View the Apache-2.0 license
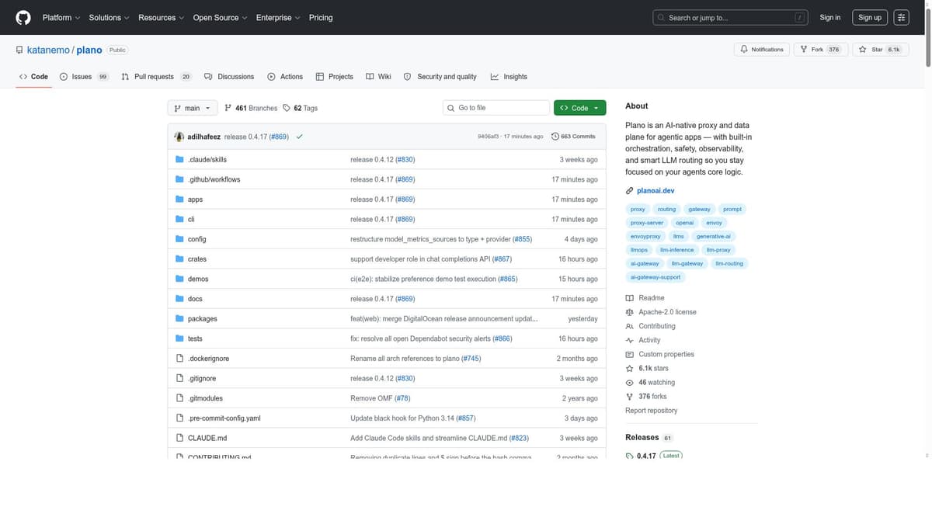 point(661,312)
